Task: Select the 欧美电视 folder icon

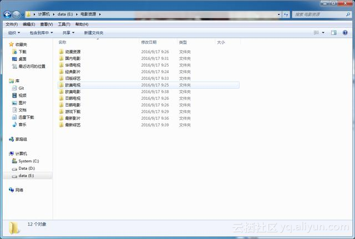Action: point(61,85)
